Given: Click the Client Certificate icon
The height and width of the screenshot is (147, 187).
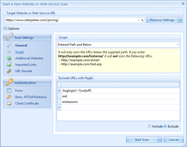Looking at the screenshot, I should [x=9, y=103].
